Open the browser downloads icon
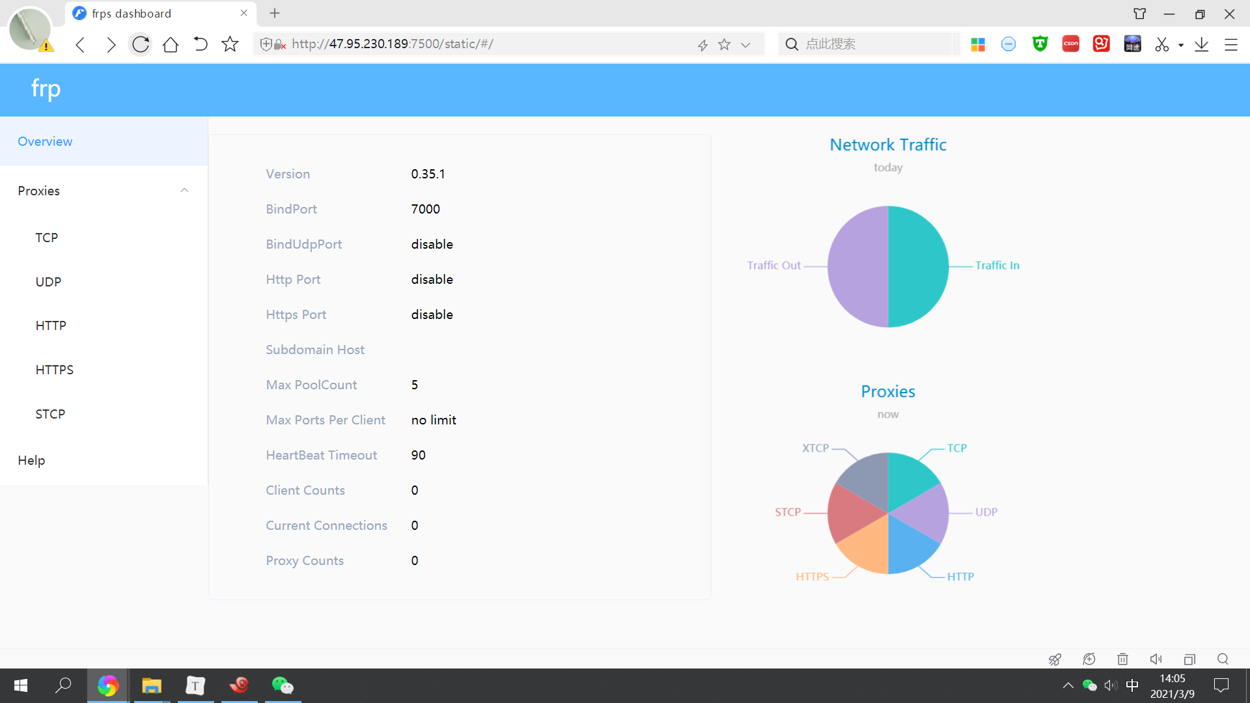The height and width of the screenshot is (703, 1250). [1202, 44]
